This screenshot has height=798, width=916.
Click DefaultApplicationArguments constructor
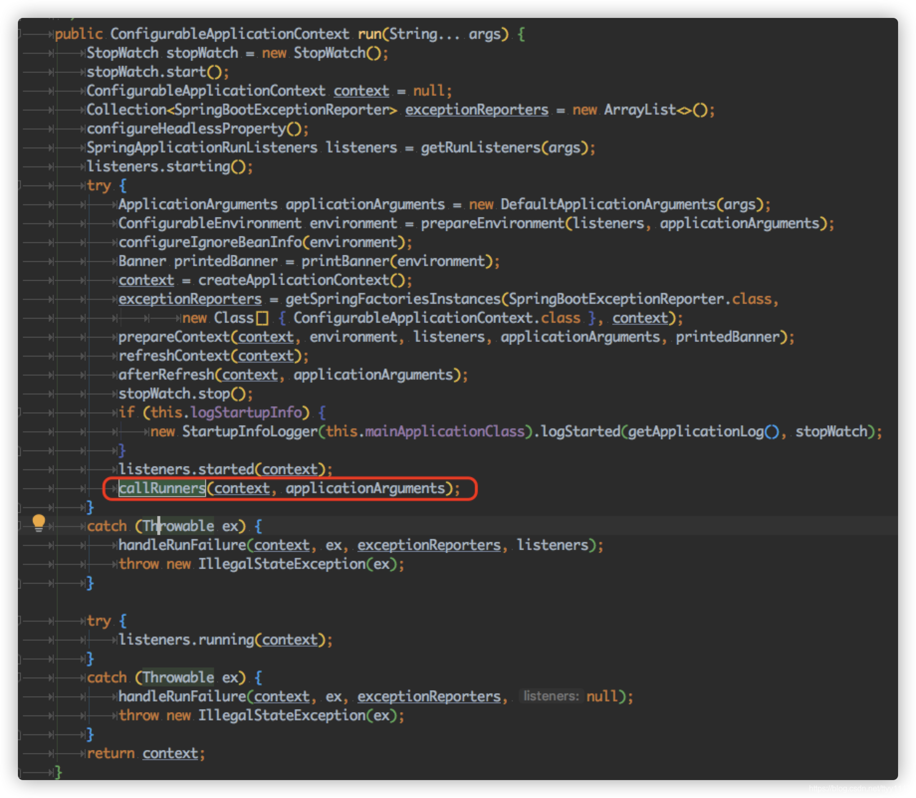(x=608, y=204)
